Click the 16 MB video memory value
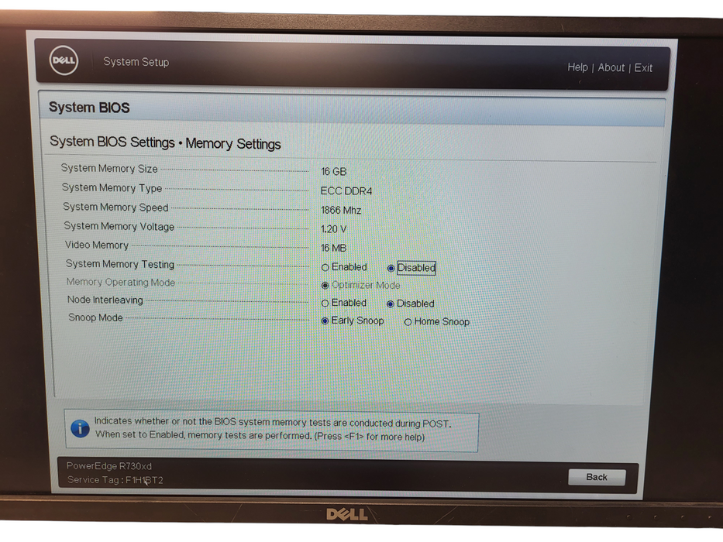 coord(333,248)
